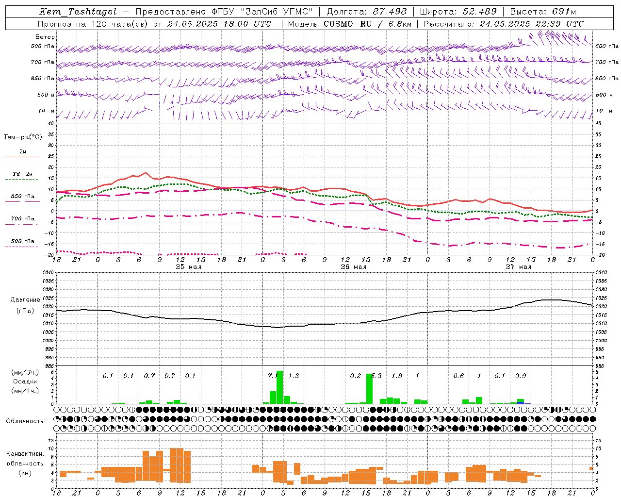
Task: Click the 0.9 precipitation total
Action: point(521,376)
